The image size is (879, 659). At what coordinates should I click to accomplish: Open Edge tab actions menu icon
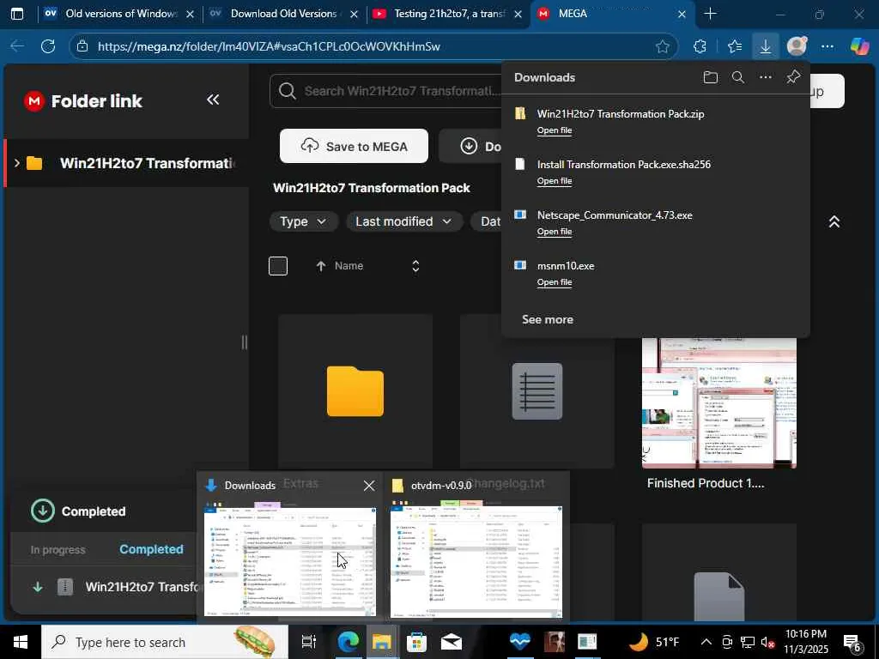pyautogui.click(x=17, y=14)
